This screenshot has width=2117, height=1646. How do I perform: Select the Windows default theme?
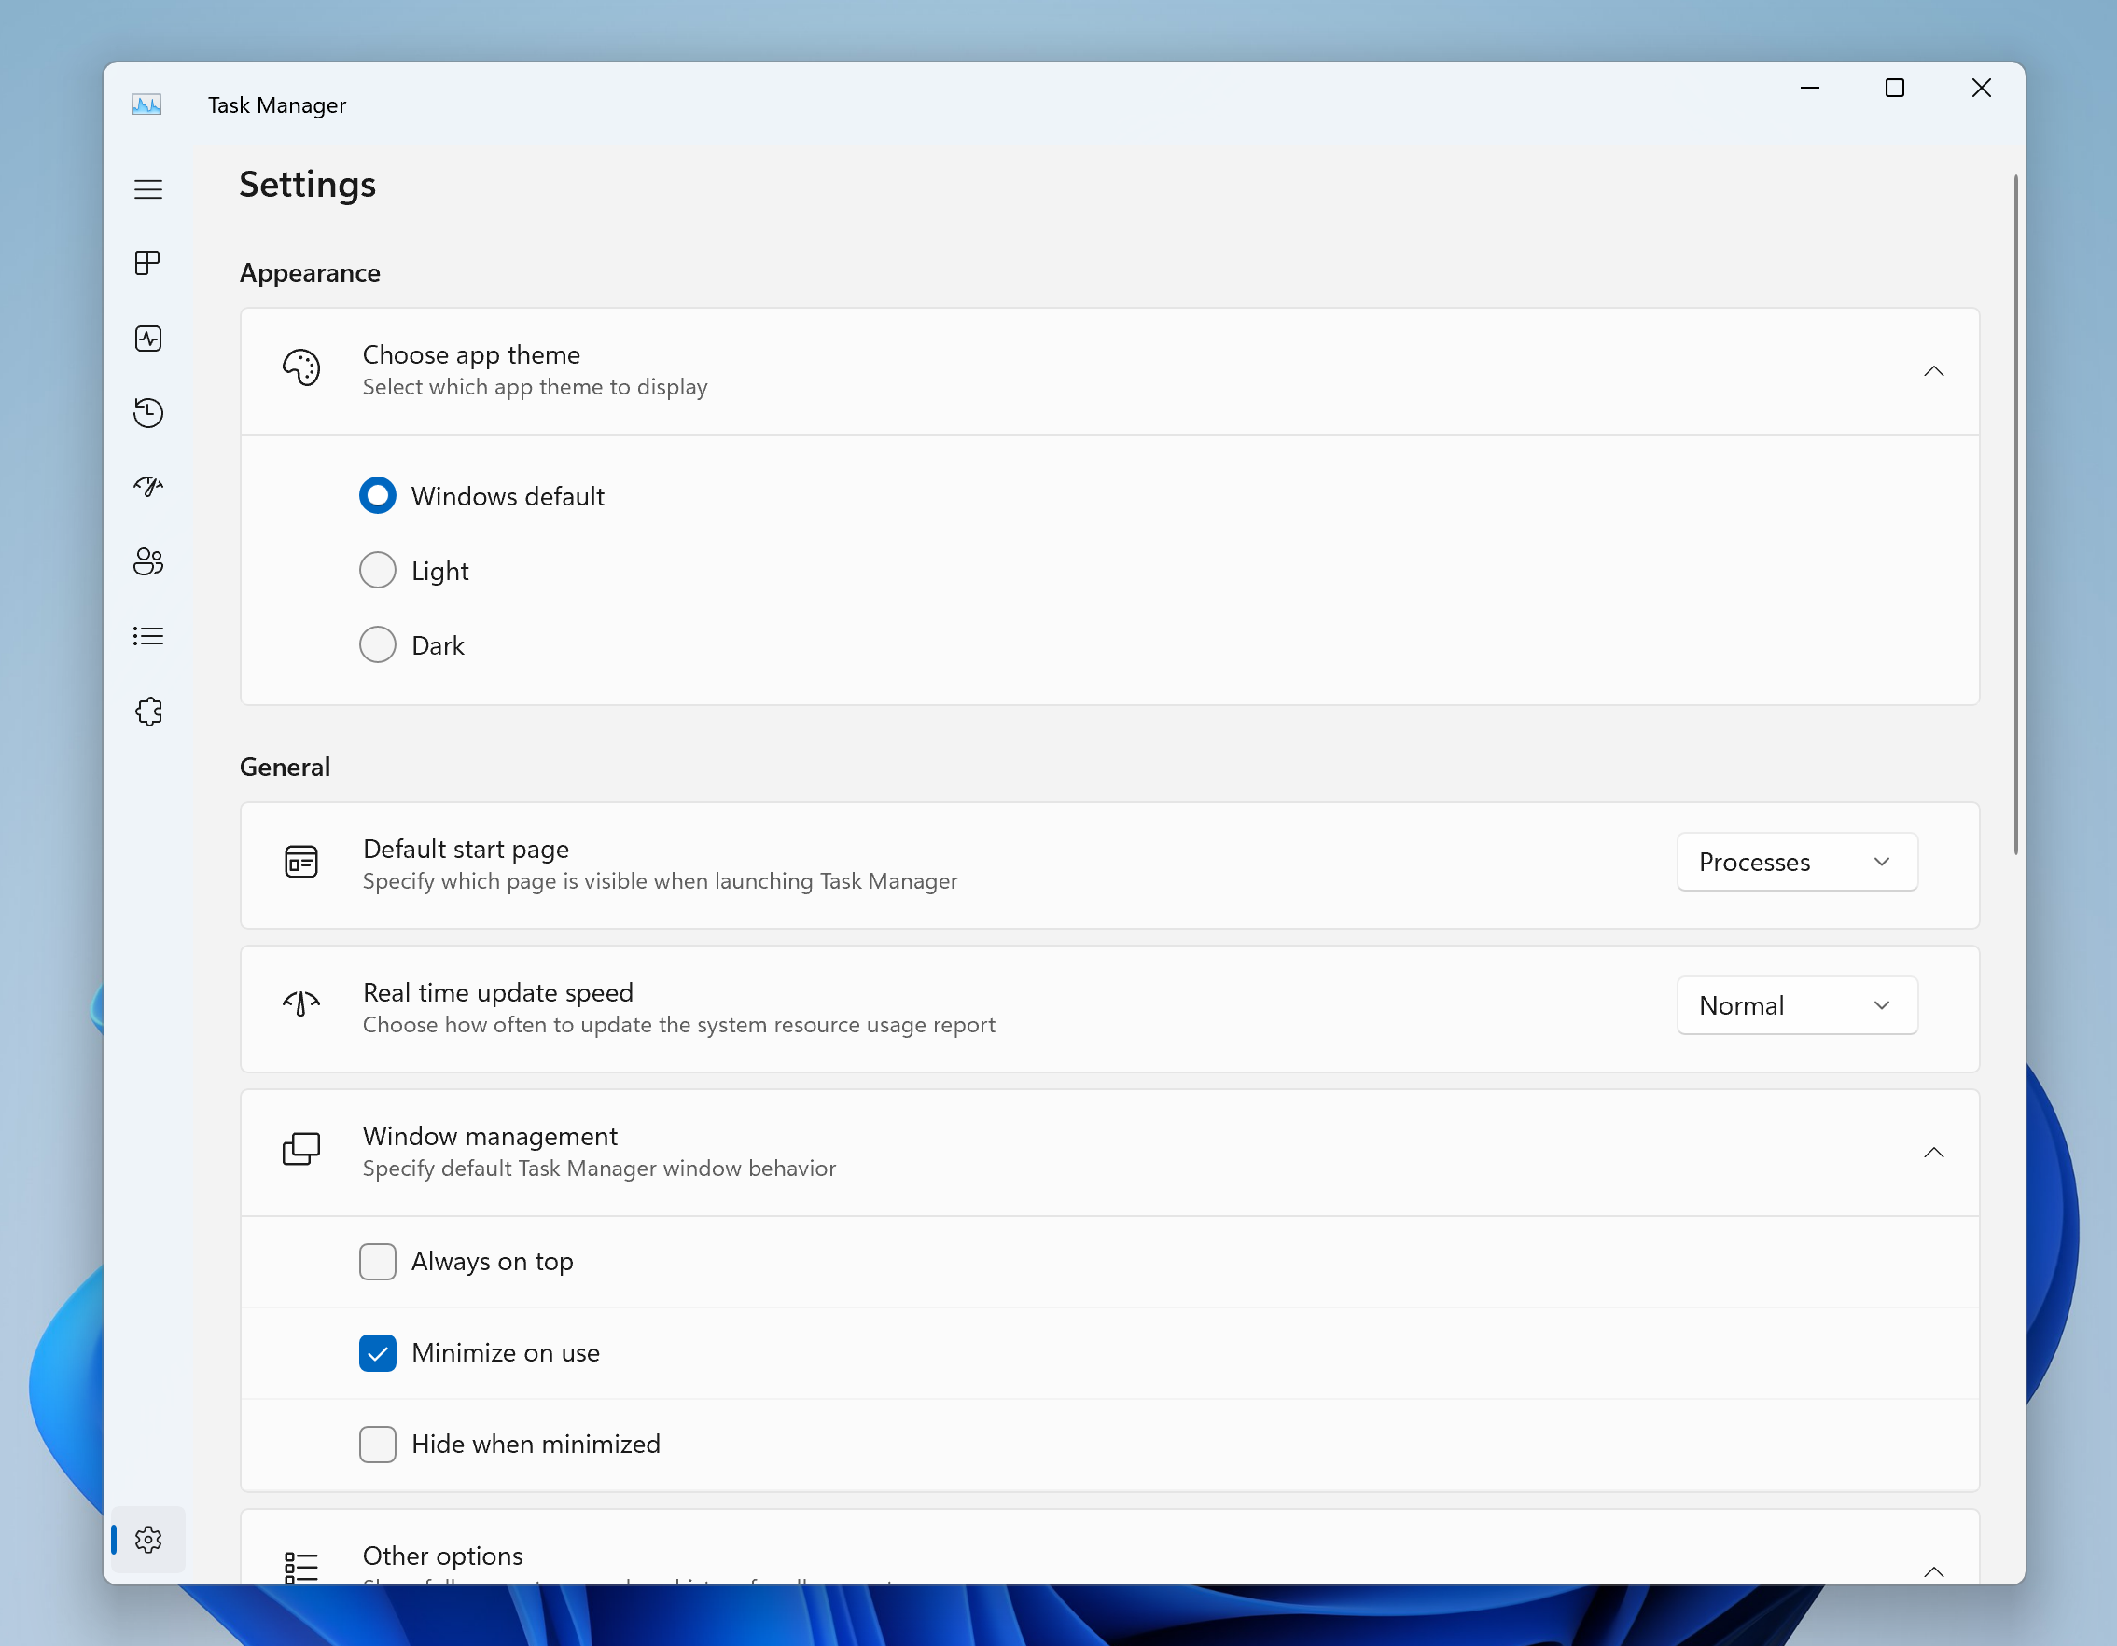click(376, 496)
